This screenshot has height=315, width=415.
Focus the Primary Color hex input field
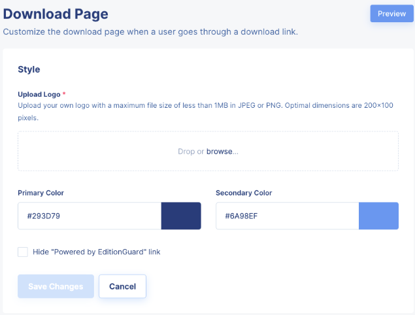pyautogui.click(x=90, y=216)
